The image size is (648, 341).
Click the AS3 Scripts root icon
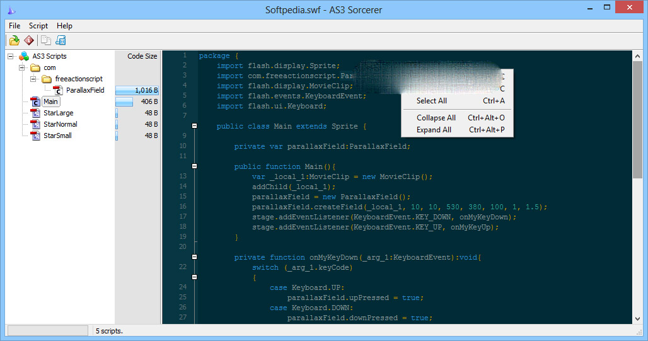click(24, 56)
